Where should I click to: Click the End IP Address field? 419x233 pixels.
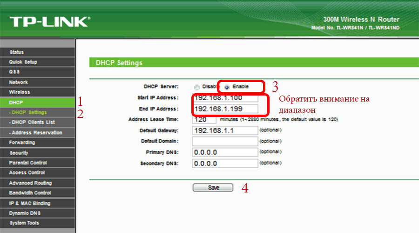(225, 109)
